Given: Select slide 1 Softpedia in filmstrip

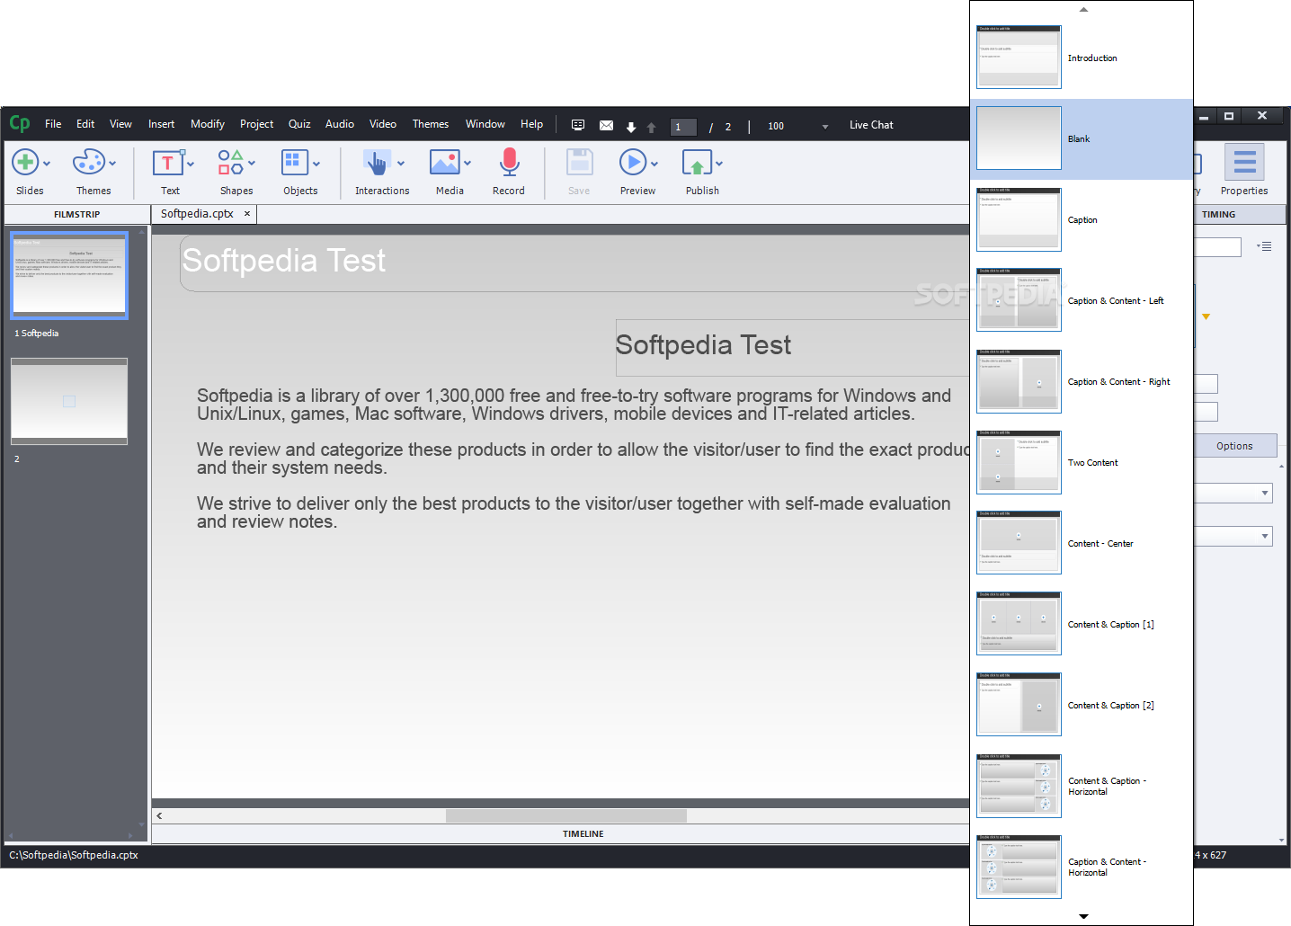Looking at the screenshot, I should coord(69,275).
